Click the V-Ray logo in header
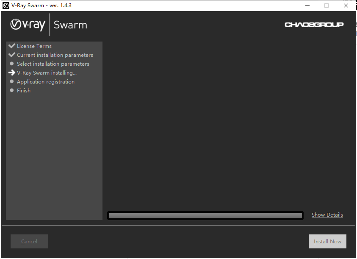 click(x=28, y=25)
